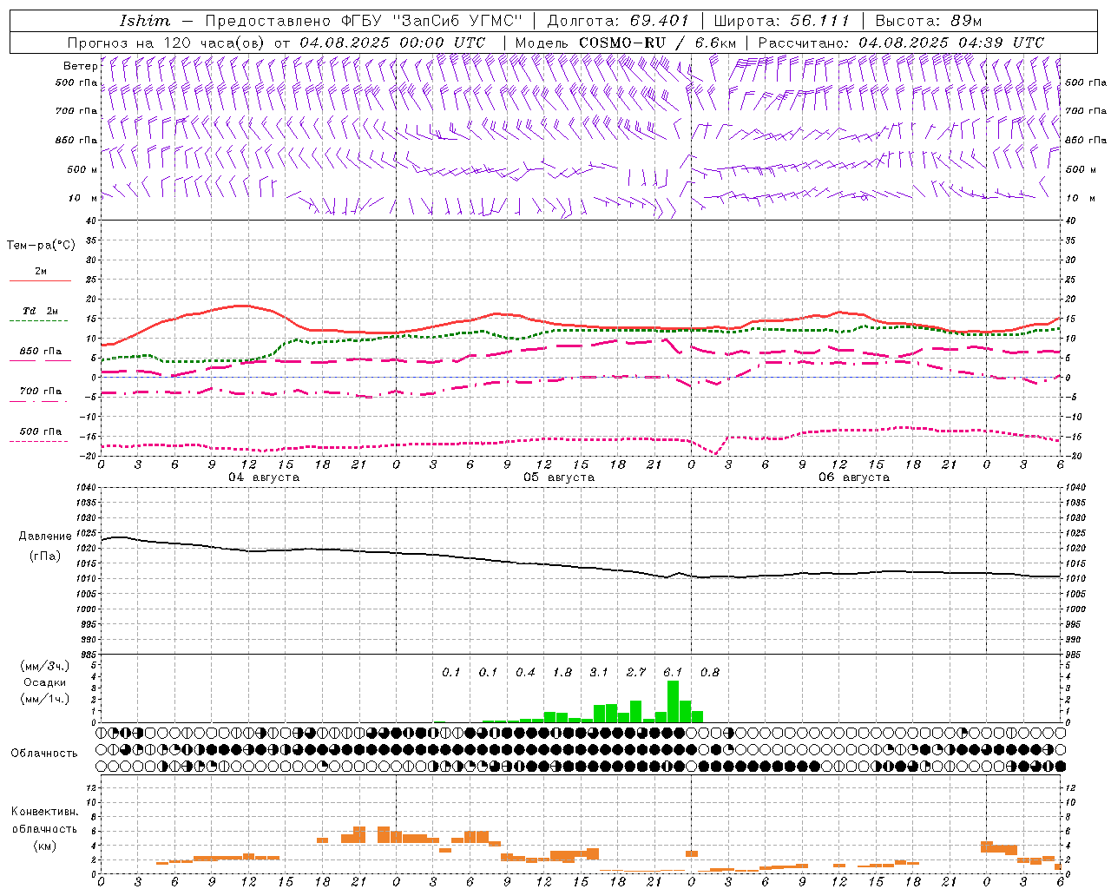This screenshot has height=889, width=1111.
Task: Click the "10 м" wind level label on left
Action: click(83, 199)
